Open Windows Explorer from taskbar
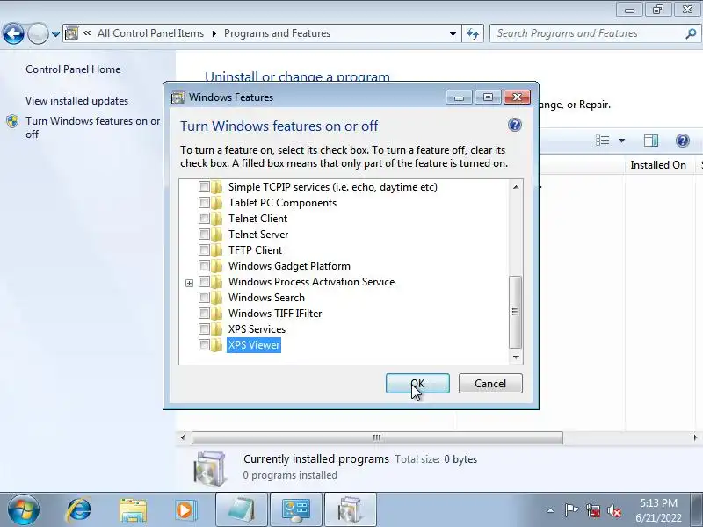Viewport: 703px width, 527px height. [133, 510]
